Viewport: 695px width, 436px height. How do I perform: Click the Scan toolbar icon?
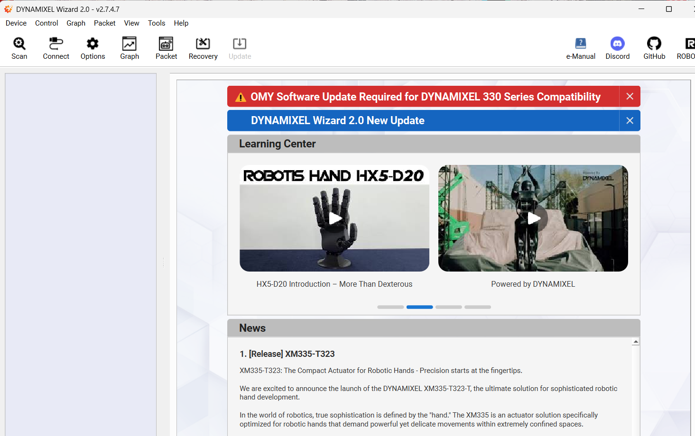(19, 44)
